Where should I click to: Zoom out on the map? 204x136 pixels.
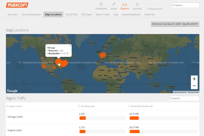coord(194,86)
